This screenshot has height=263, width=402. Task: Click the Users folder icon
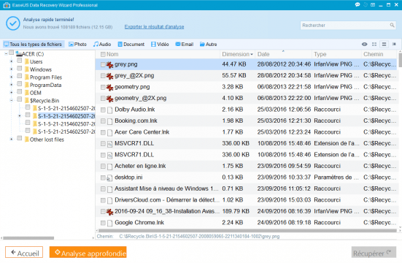(x=27, y=61)
